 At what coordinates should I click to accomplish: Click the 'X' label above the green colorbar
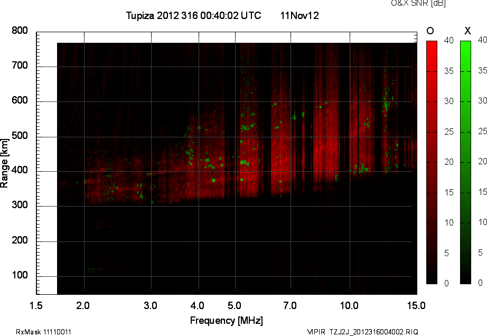467,31
